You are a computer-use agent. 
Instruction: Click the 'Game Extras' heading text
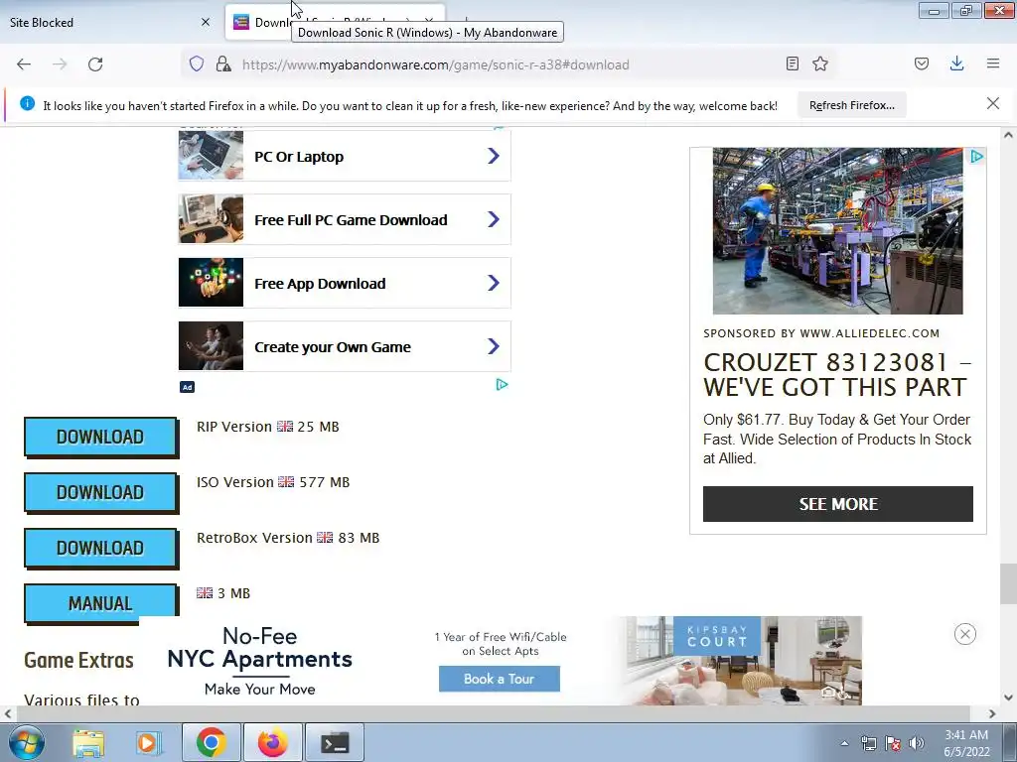pos(78,660)
